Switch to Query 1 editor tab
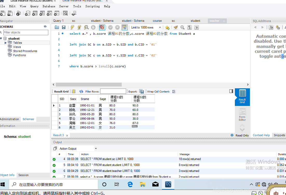The image size is (286, 195). 58,21
